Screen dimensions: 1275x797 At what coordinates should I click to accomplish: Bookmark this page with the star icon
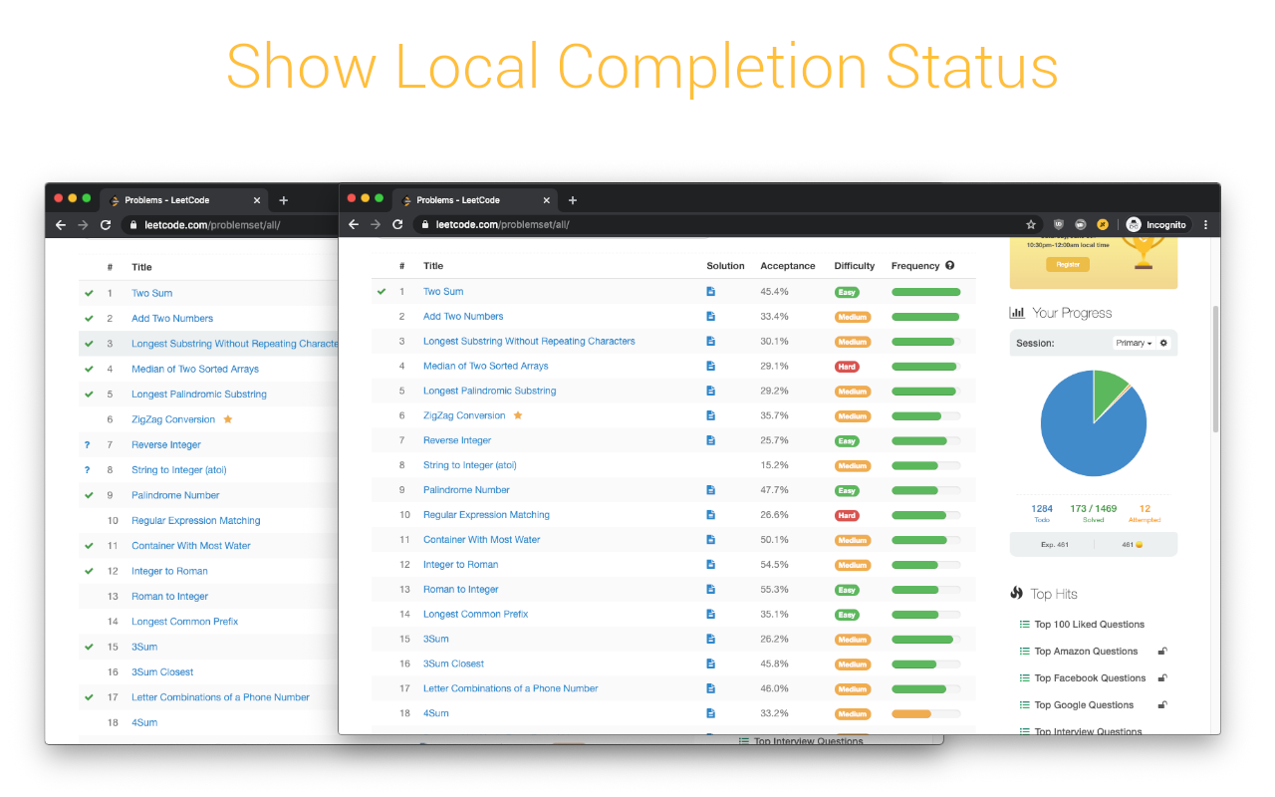(x=1031, y=225)
